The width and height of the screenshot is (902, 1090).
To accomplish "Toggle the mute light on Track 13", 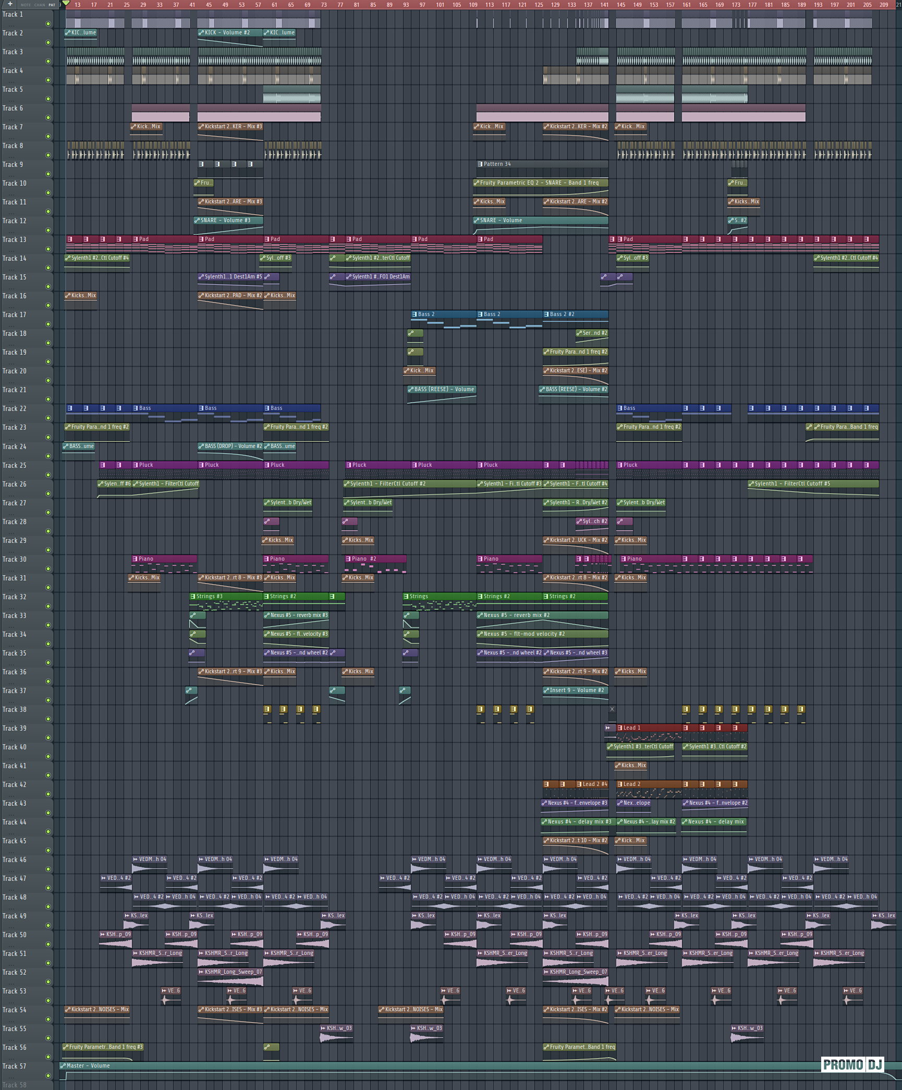I will (x=48, y=249).
